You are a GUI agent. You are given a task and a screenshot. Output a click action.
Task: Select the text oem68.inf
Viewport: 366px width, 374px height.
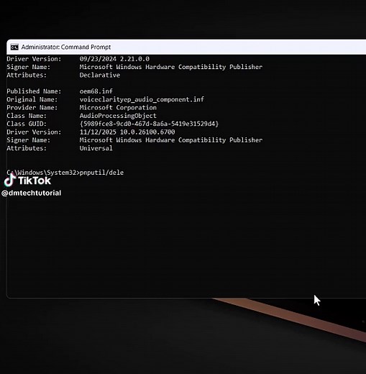96,91
